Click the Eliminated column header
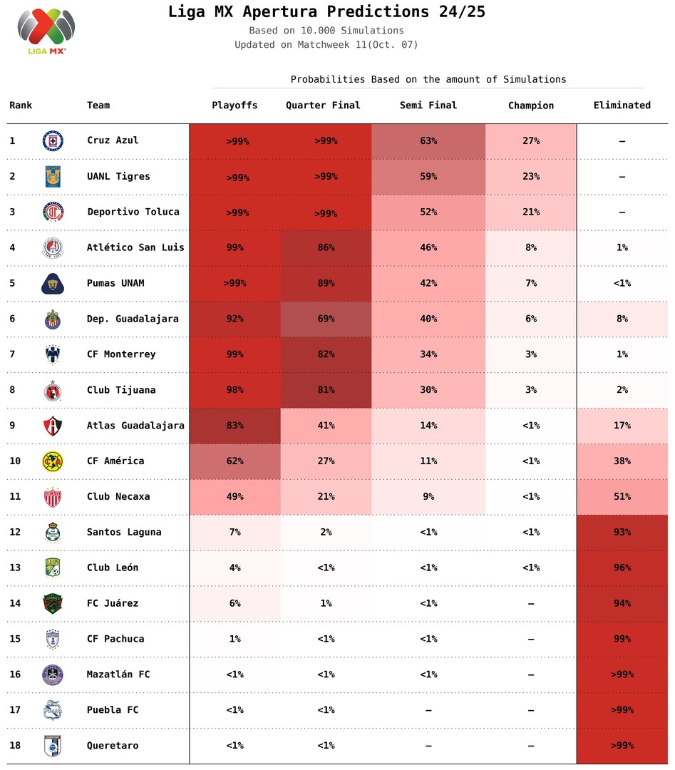The height and width of the screenshot is (770, 675). click(x=622, y=106)
